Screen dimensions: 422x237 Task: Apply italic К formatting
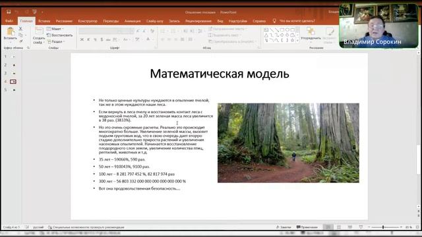(x=88, y=39)
